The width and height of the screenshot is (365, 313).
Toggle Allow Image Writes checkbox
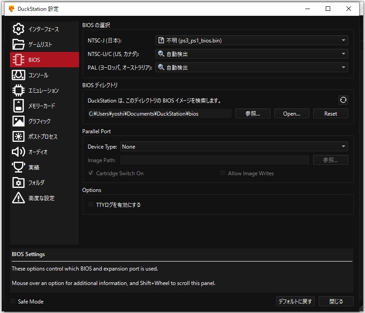tap(223, 173)
